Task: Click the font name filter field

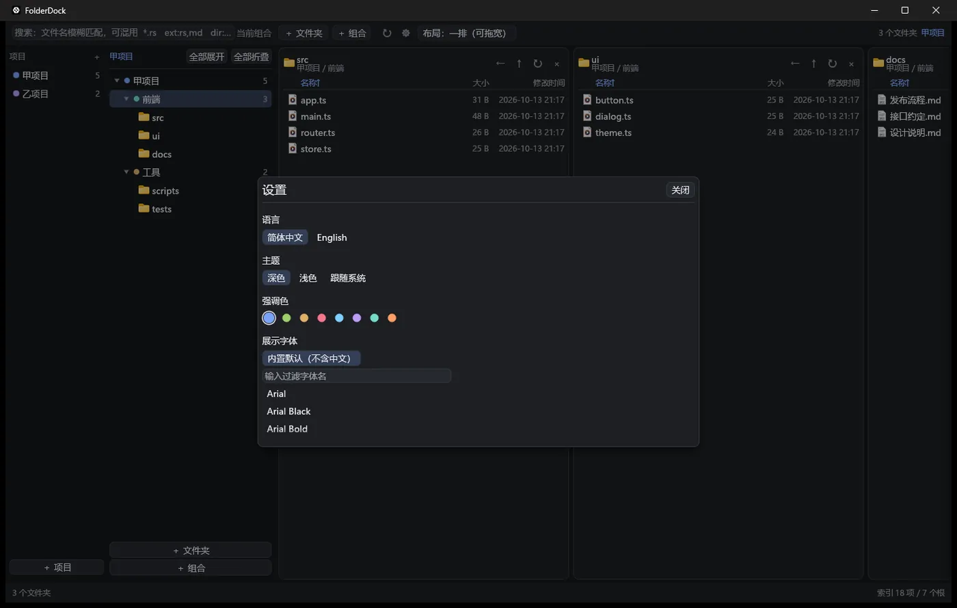Action: (357, 375)
